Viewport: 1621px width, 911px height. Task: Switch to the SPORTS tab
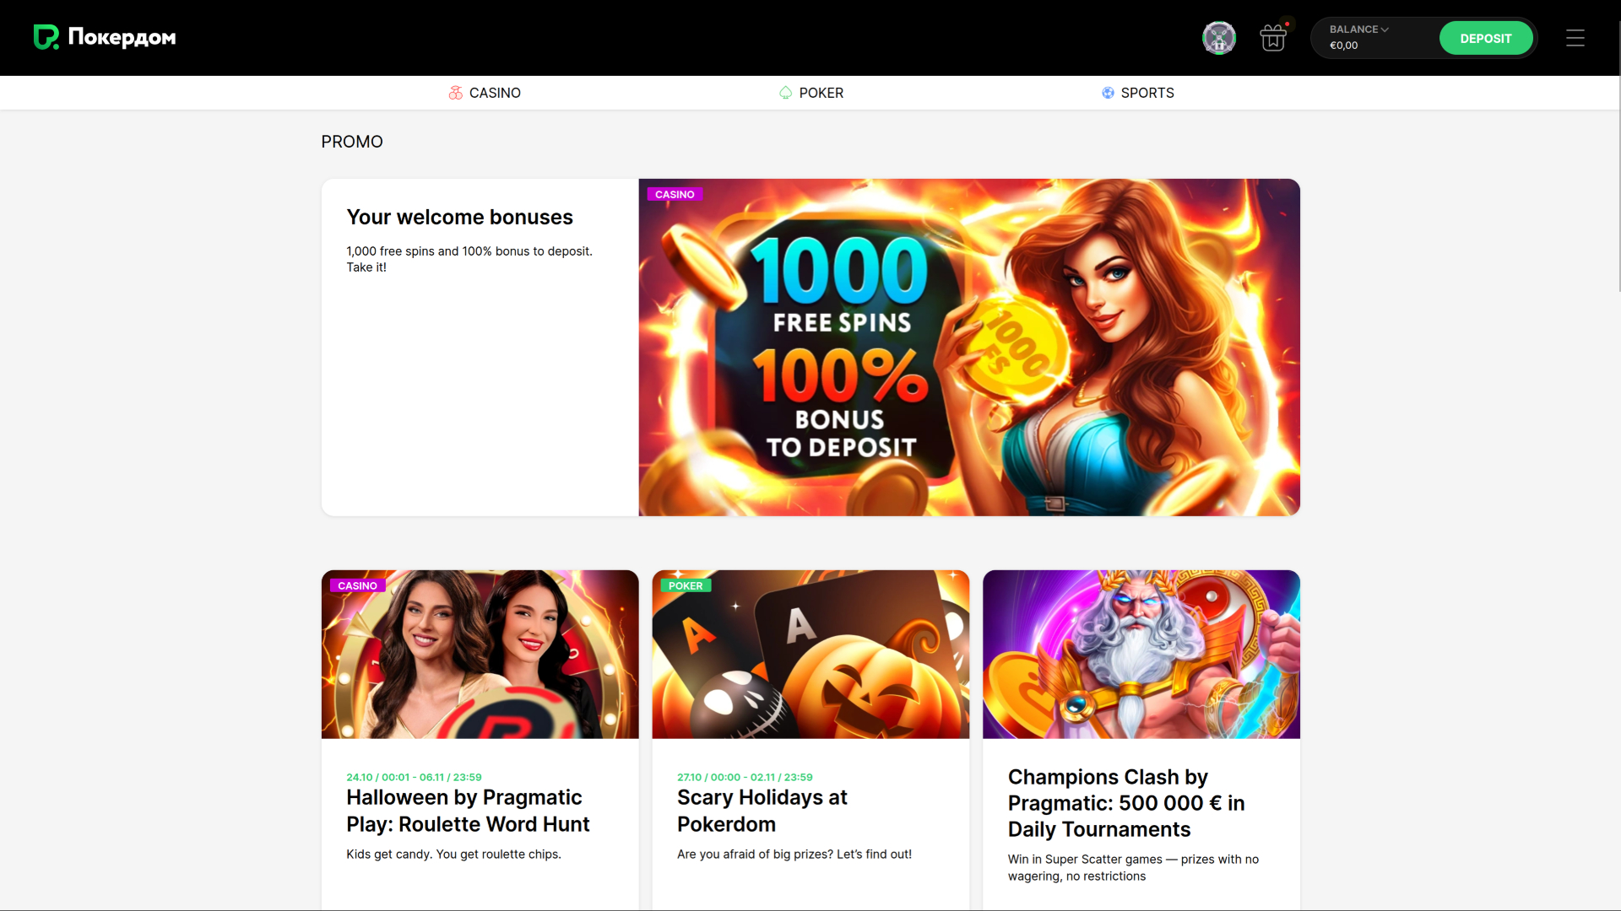pos(1138,93)
